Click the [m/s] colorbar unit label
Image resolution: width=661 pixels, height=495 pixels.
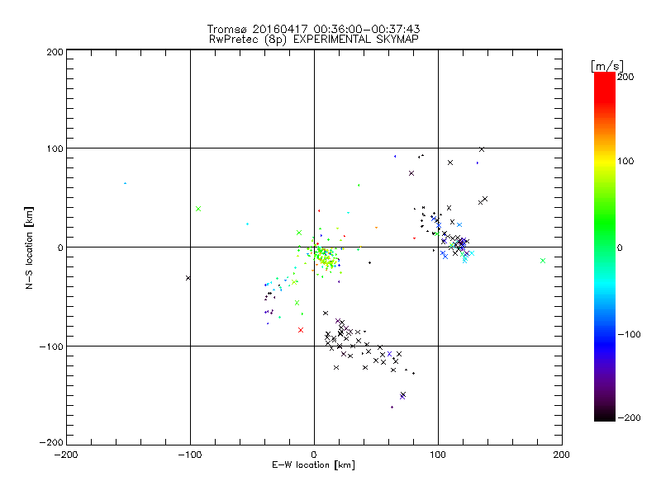(606, 66)
